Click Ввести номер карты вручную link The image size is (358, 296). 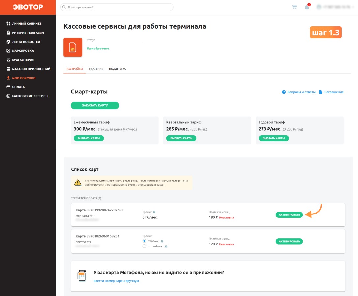(x=116, y=281)
